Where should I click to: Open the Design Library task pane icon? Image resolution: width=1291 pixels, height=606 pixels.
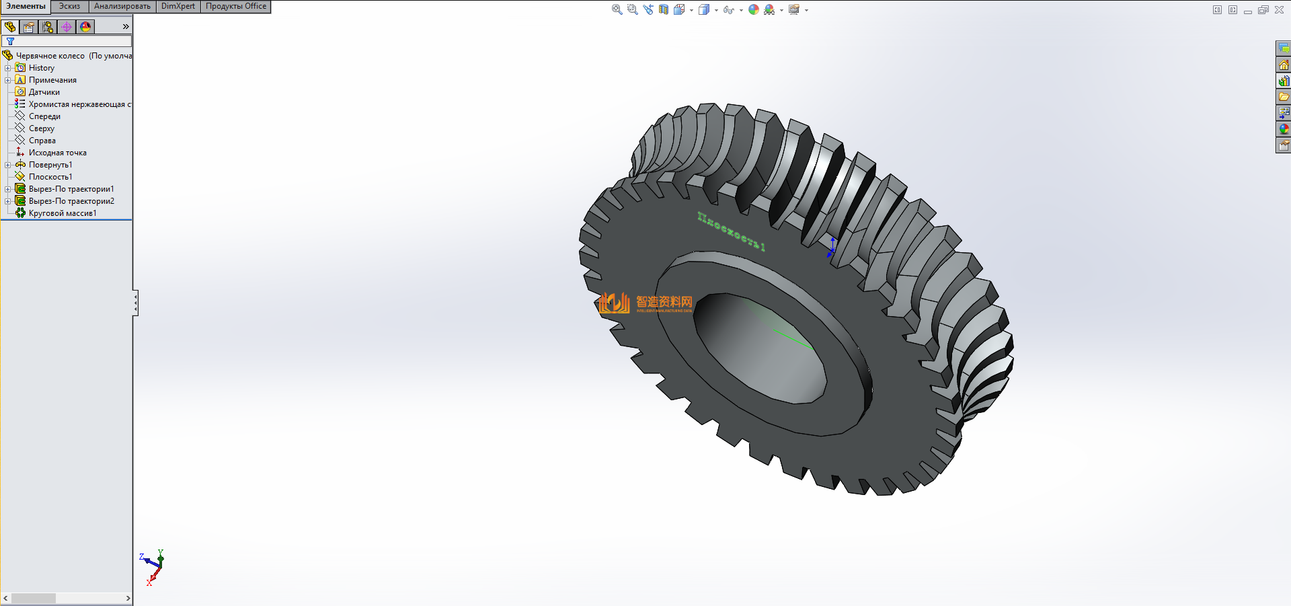point(1284,81)
